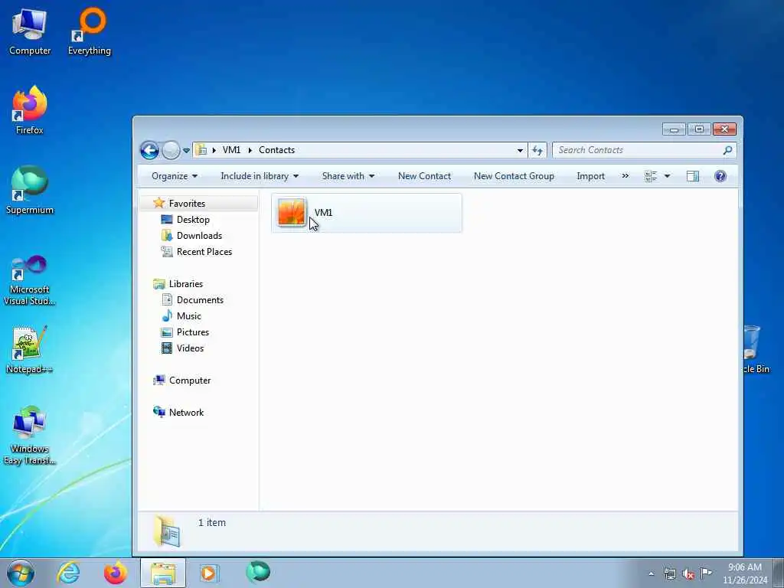Viewport: 784px width, 588px height.
Task: Expand the address bar history dropdown
Action: [x=520, y=150]
